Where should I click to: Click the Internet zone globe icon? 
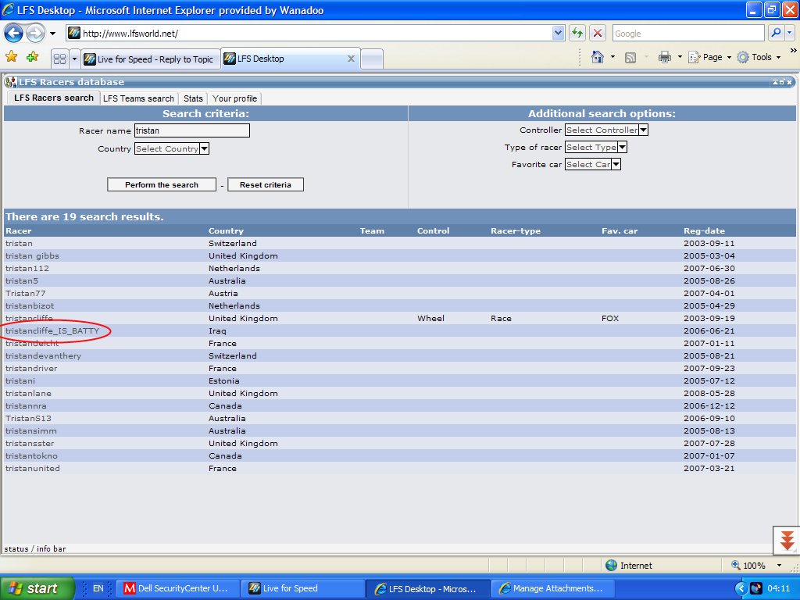(611, 566)
